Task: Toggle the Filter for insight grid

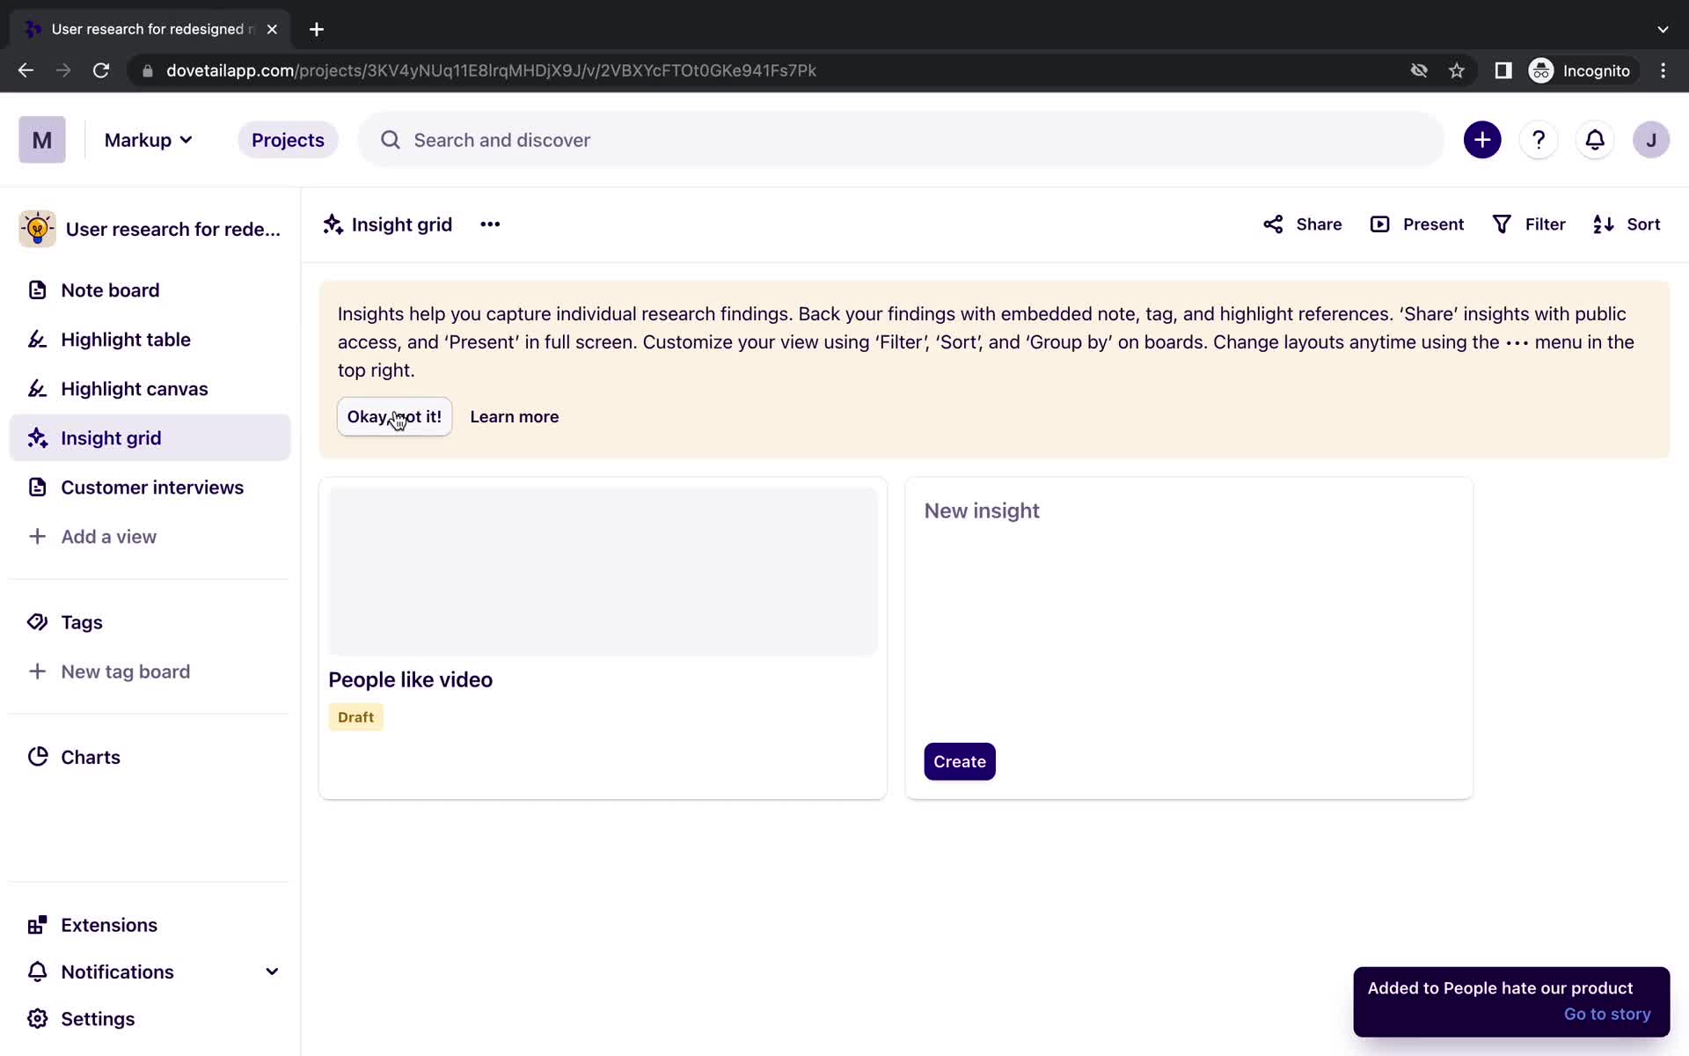Action: click(1529, 224)
